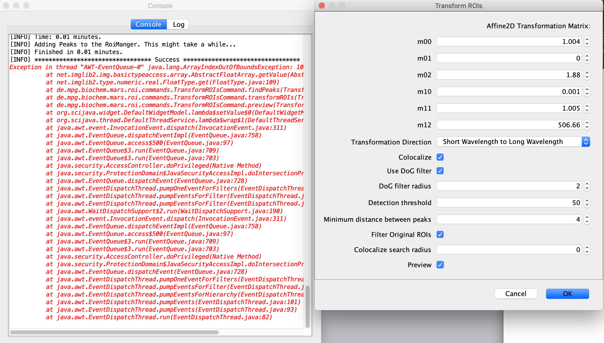The width and height of the screenshot is (604, 343).
Task: Close the Transform ROIs window
Action: pos(322,6)
